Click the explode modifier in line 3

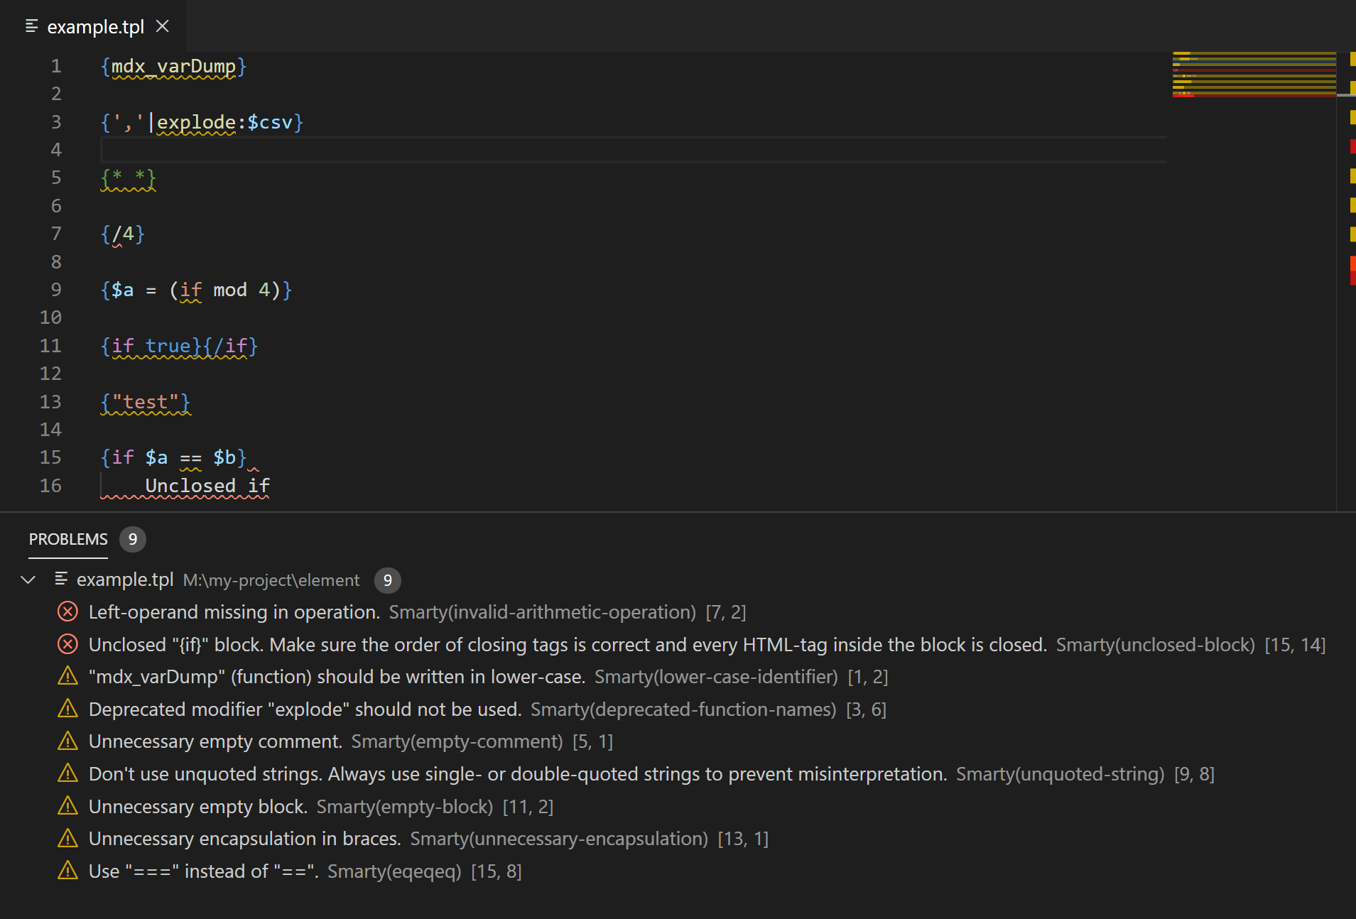click(196, 122)
